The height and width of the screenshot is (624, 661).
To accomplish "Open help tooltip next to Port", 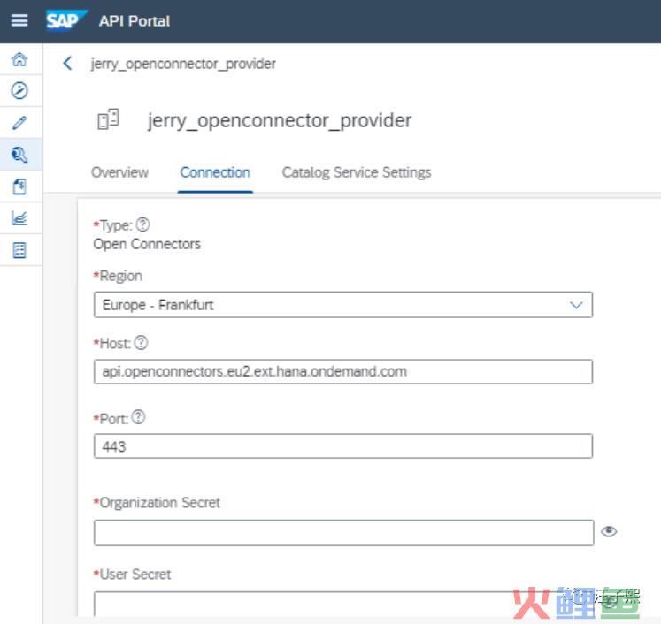I will point(137,417).
